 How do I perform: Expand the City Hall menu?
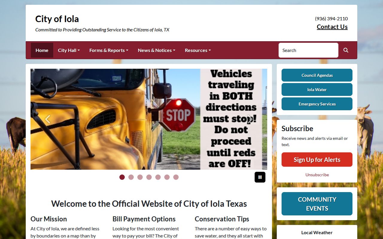tap(69, 50)
